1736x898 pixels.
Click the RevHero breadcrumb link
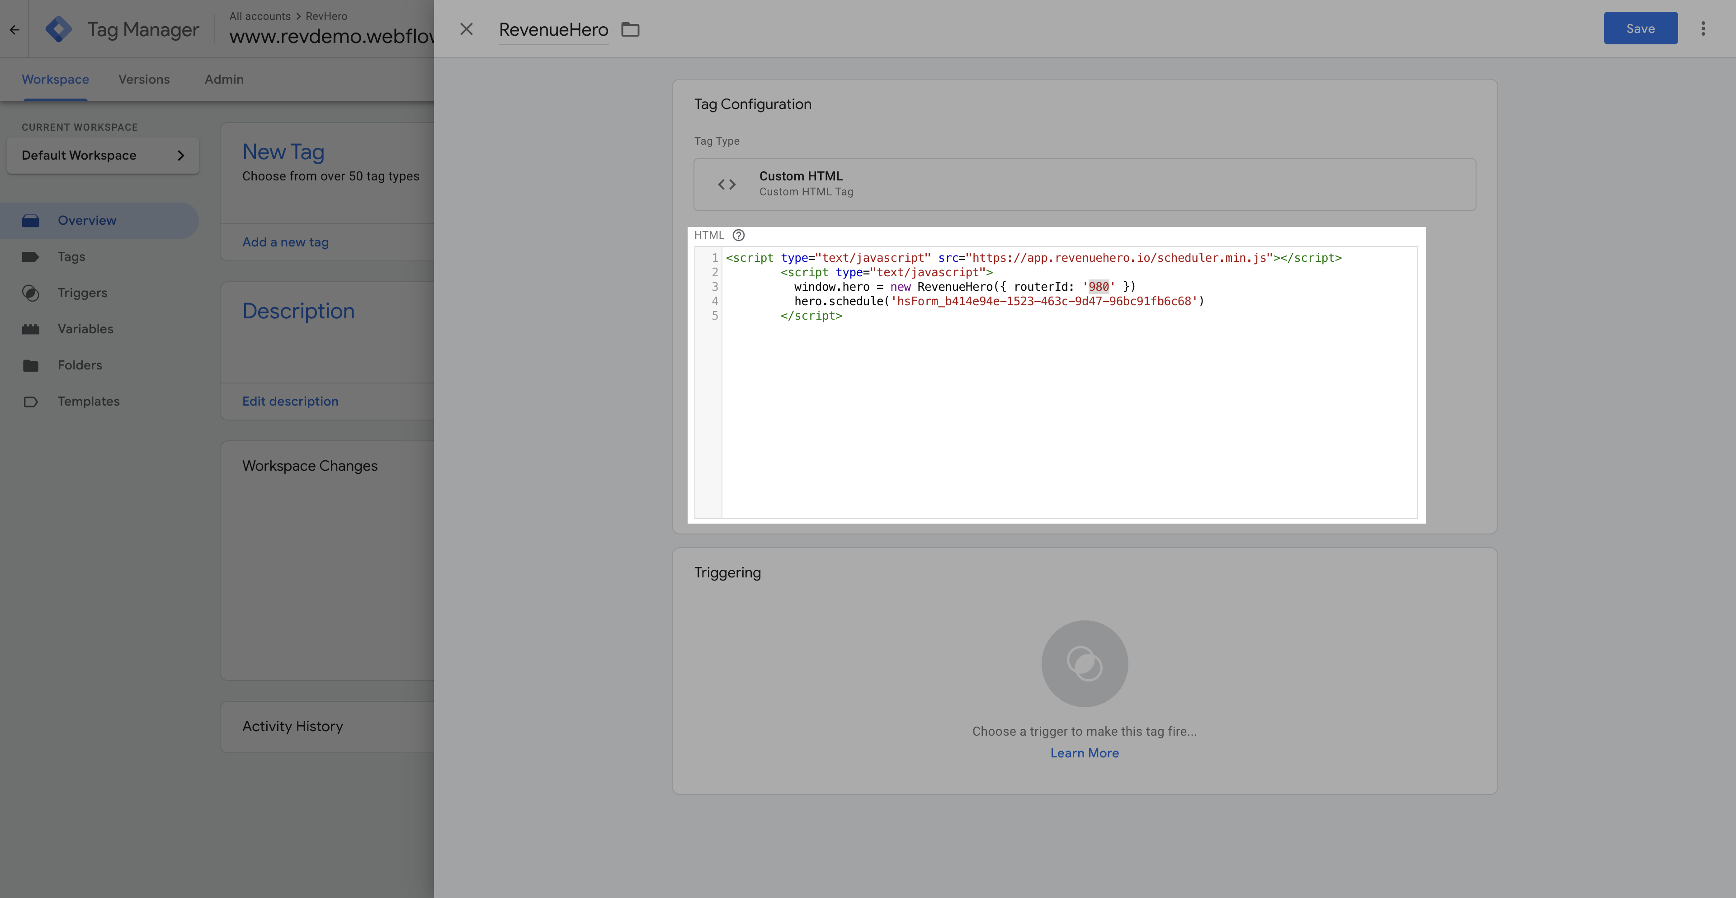[x=326, y=15]
